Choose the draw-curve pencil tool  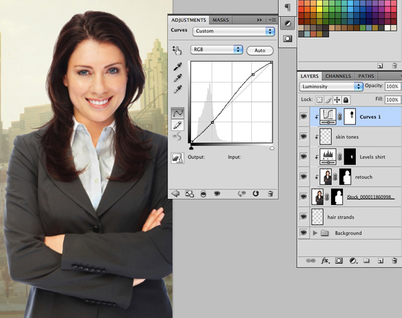coord(178,125)
